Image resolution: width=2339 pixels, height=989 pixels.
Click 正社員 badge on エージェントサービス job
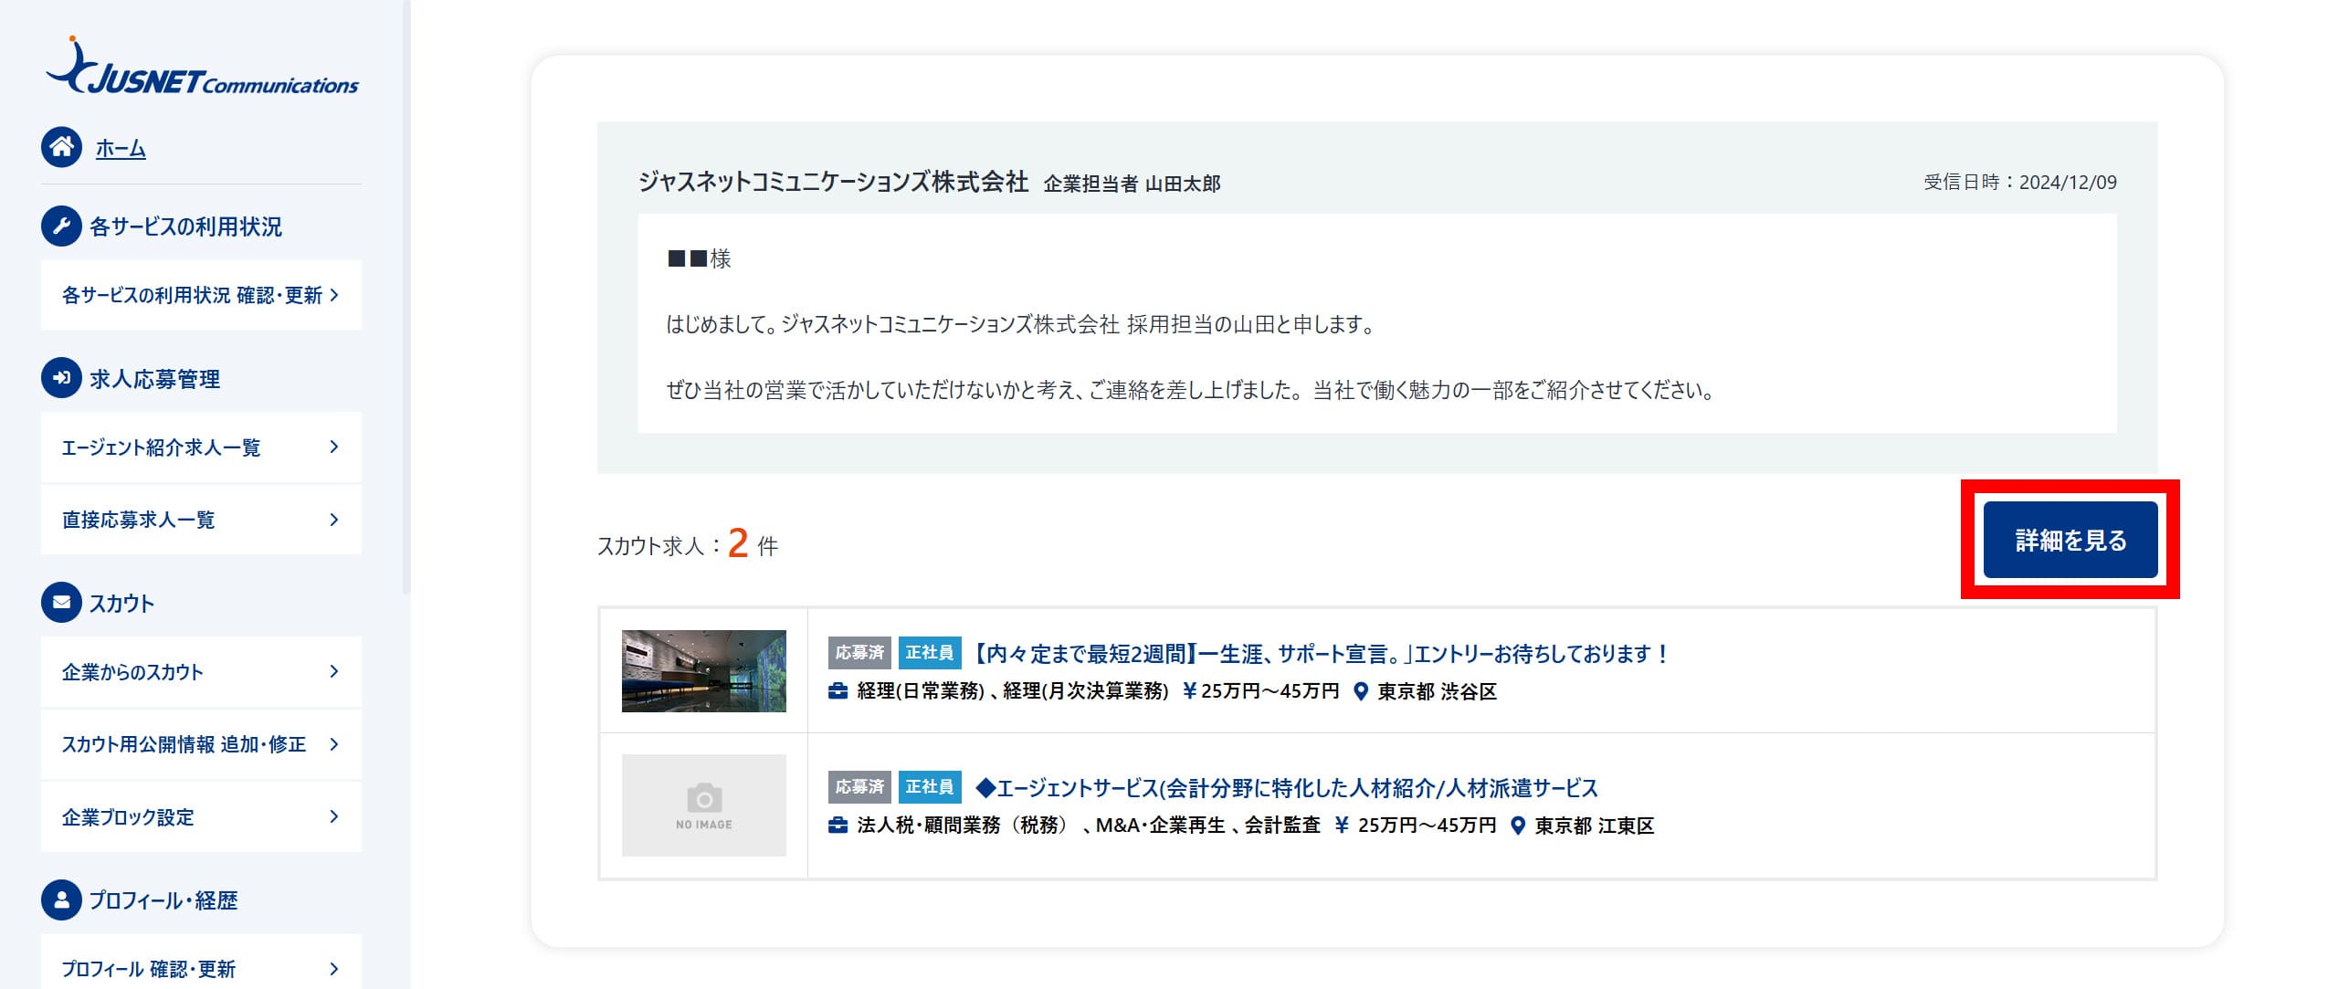930,787
